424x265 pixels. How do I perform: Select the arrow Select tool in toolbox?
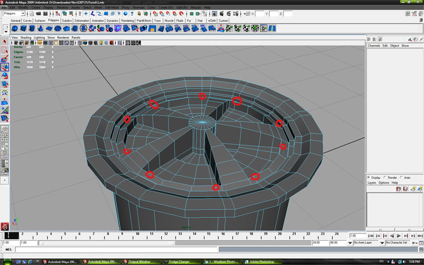[x=4, y=41]
